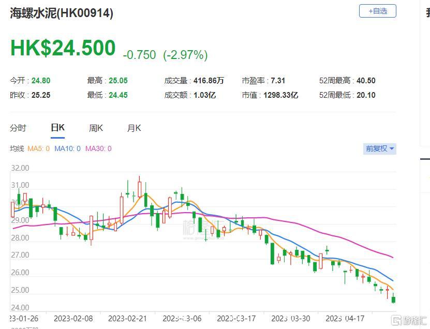Click the 32.00 price axis label
Screen dimensions: 430x329
20,168
